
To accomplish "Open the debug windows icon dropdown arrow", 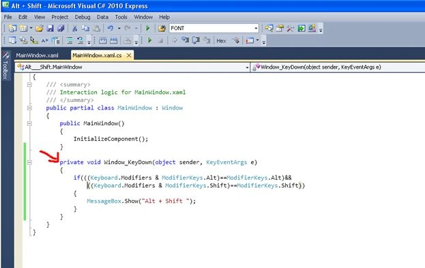I will 257,41.
